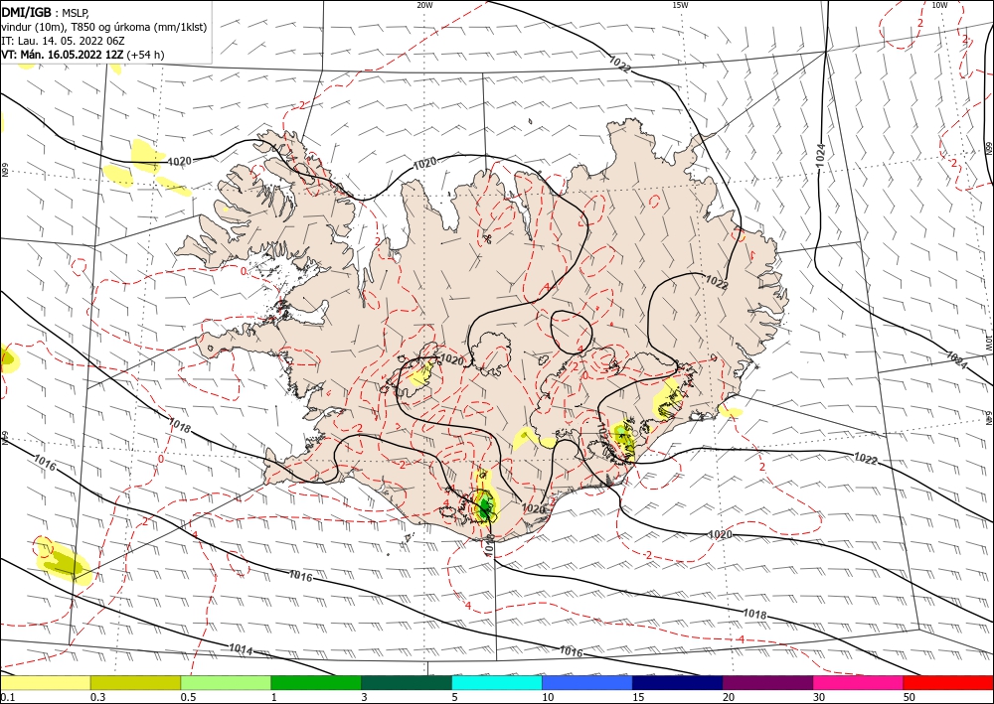Screen dimensions: 994x704
Task: Pick the cyan 5–10 legend swatch
Action: (x=497, y=682)
